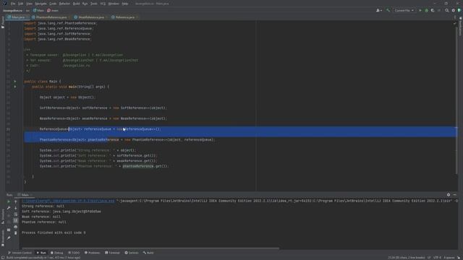Click UTF-8 encoding in status bar
The height and width of the screenshot is (260, 463).
pyautogui.click(x=437, y=258)
